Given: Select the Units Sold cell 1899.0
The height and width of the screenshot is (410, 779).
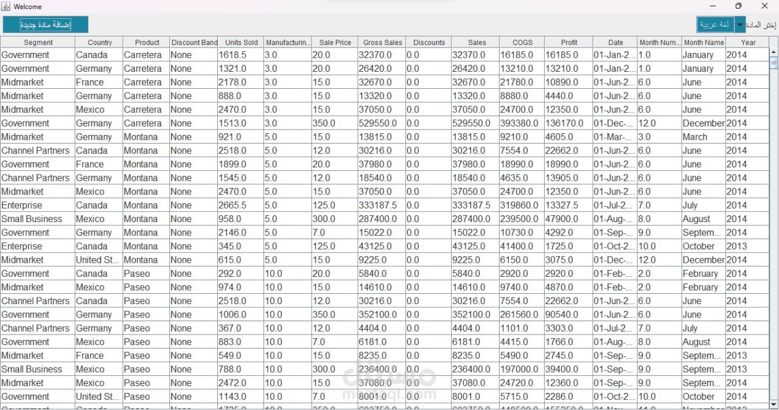Looking at the screenshot, I should 241,164.
